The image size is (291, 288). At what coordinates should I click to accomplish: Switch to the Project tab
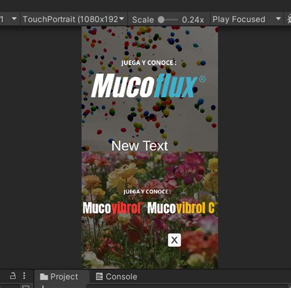(x=59, y=277)
